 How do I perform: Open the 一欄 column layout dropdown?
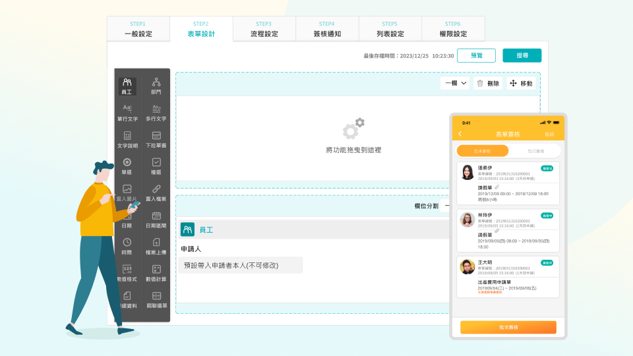(455, 84)
